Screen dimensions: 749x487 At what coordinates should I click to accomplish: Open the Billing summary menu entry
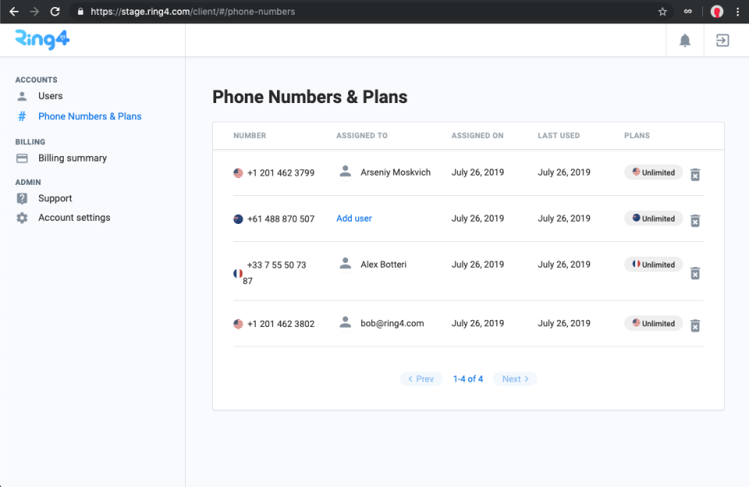(73, 158)
